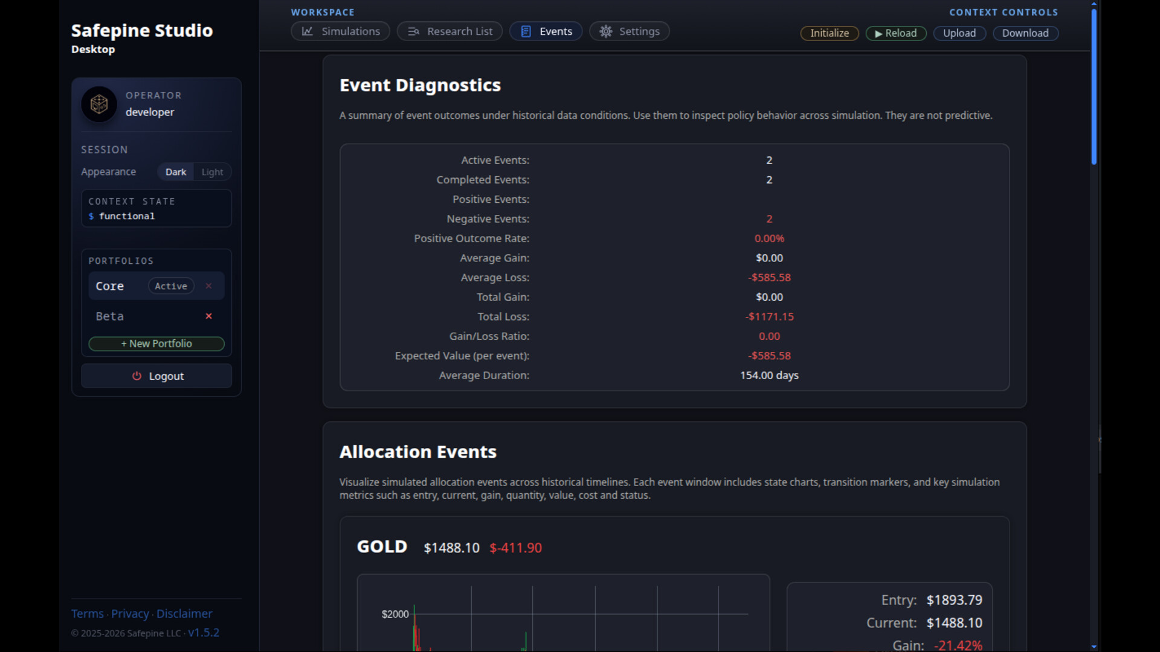Click the Gain/Loss Ratio 0.00 value
This screenshot has width=1160, height=652.
coord(769,336)
